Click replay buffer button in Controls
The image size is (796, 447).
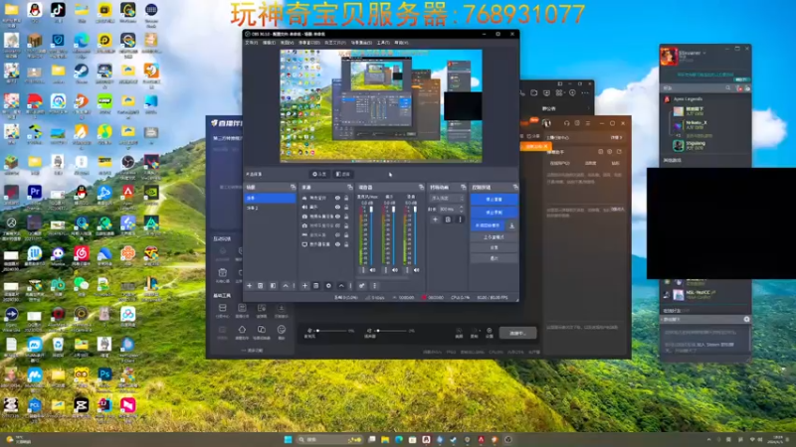click(489, 225)
